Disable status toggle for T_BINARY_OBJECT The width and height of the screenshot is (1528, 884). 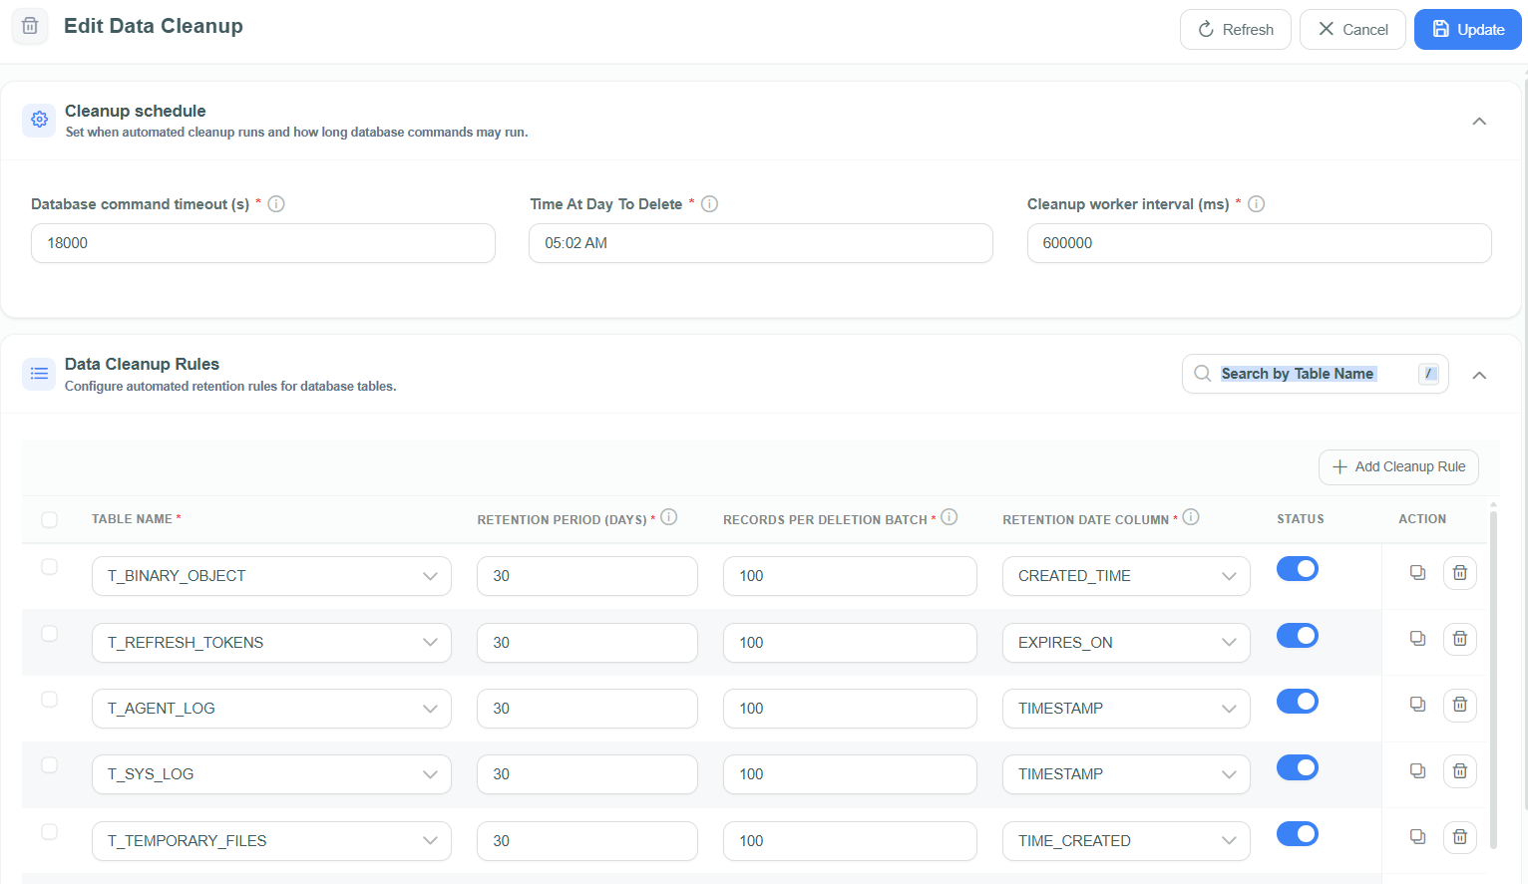[1298, 568]
